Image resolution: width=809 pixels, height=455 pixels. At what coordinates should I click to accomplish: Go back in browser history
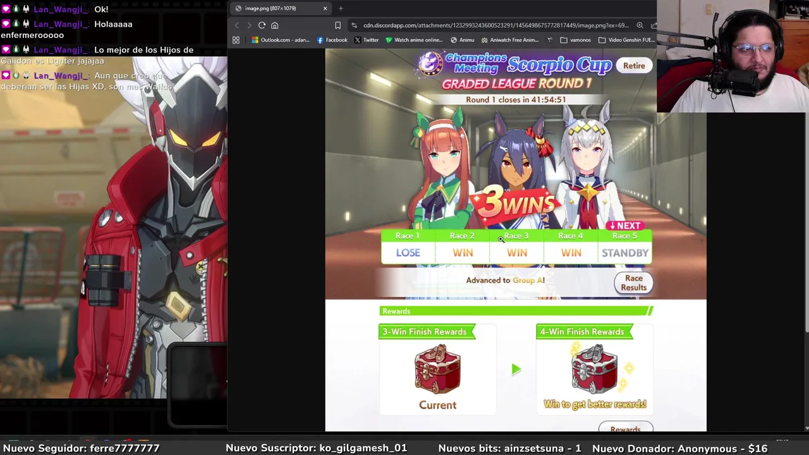click(x=237, y=25)
